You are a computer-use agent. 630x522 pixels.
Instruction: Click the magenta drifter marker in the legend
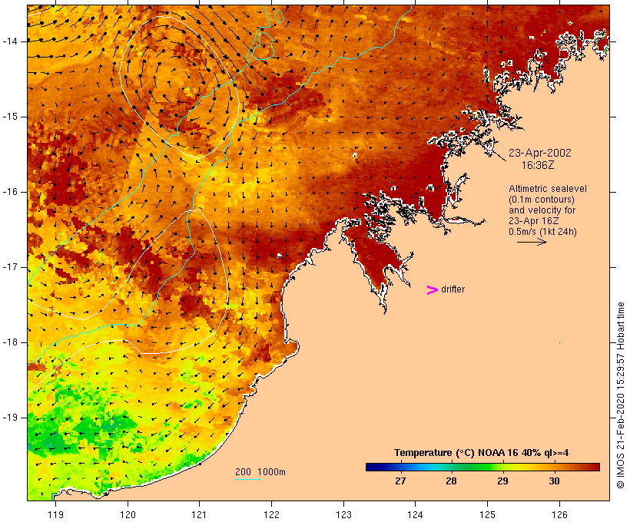[x=432, y=290]
